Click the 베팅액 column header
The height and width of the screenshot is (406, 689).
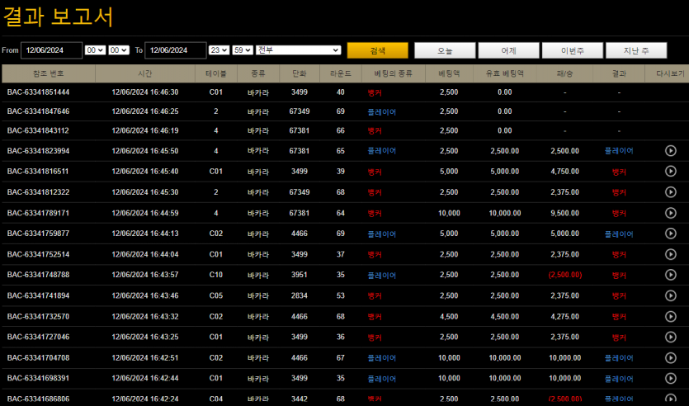pos(449,73)
